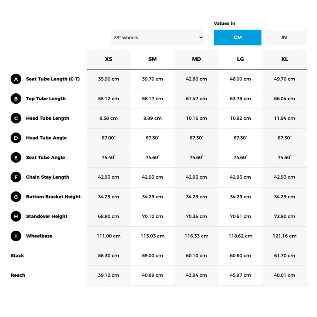317x317 pixels.
Task: Select the XS size column header
Action: pos(109,59)
